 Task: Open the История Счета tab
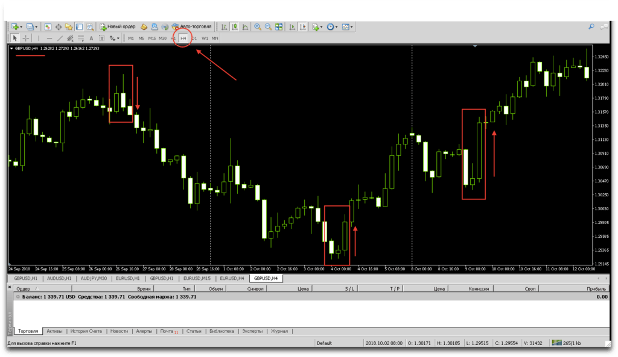(x=86, y=331)
